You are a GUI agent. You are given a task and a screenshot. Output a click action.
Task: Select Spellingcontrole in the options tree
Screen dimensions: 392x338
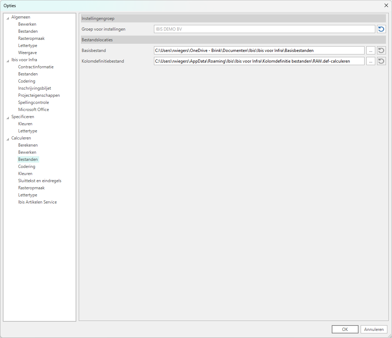click(33, 102)
